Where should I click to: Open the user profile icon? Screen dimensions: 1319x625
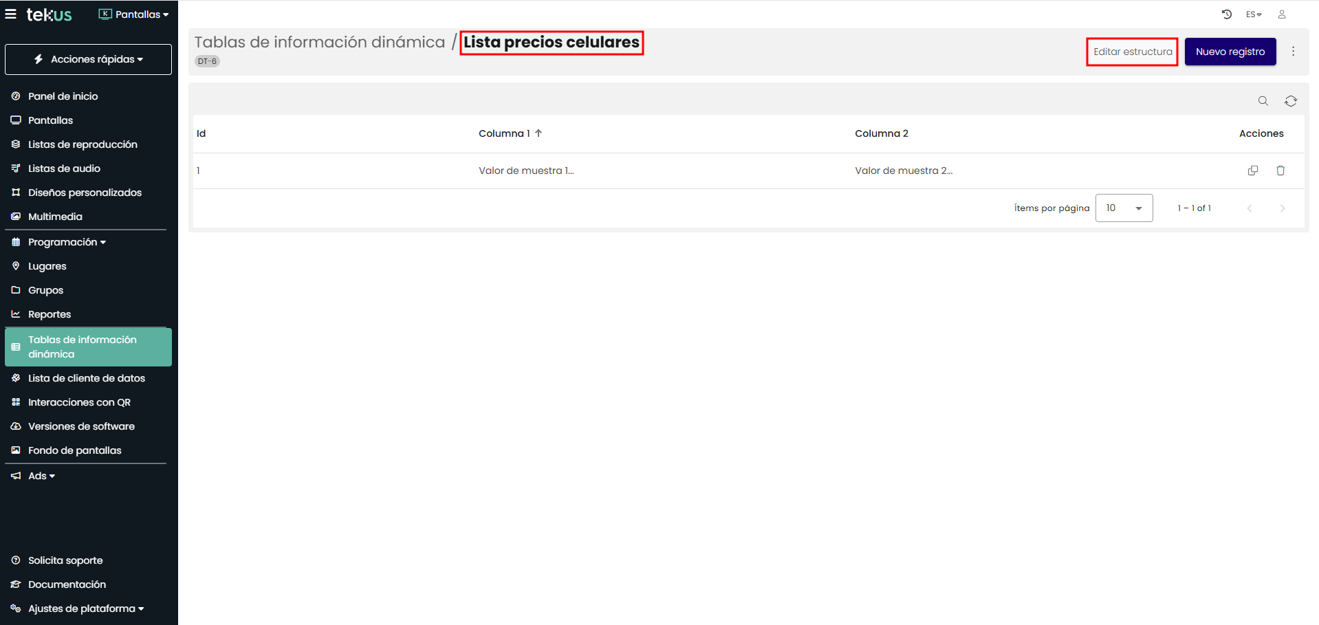pyautogui.click(x=1282, y=14)
